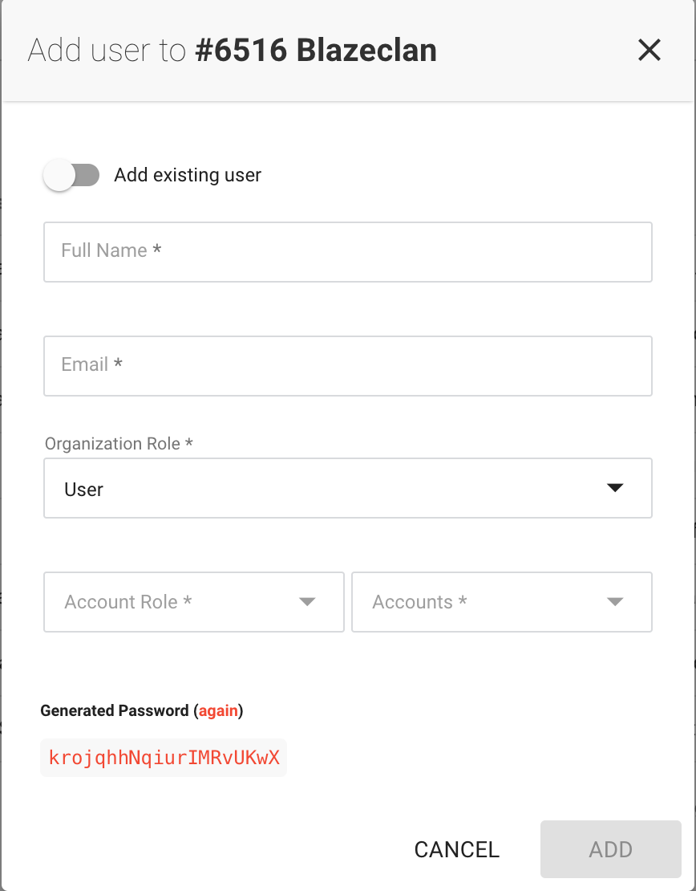
Task: Open the Account Role dropdown
Action: (194, 602)
